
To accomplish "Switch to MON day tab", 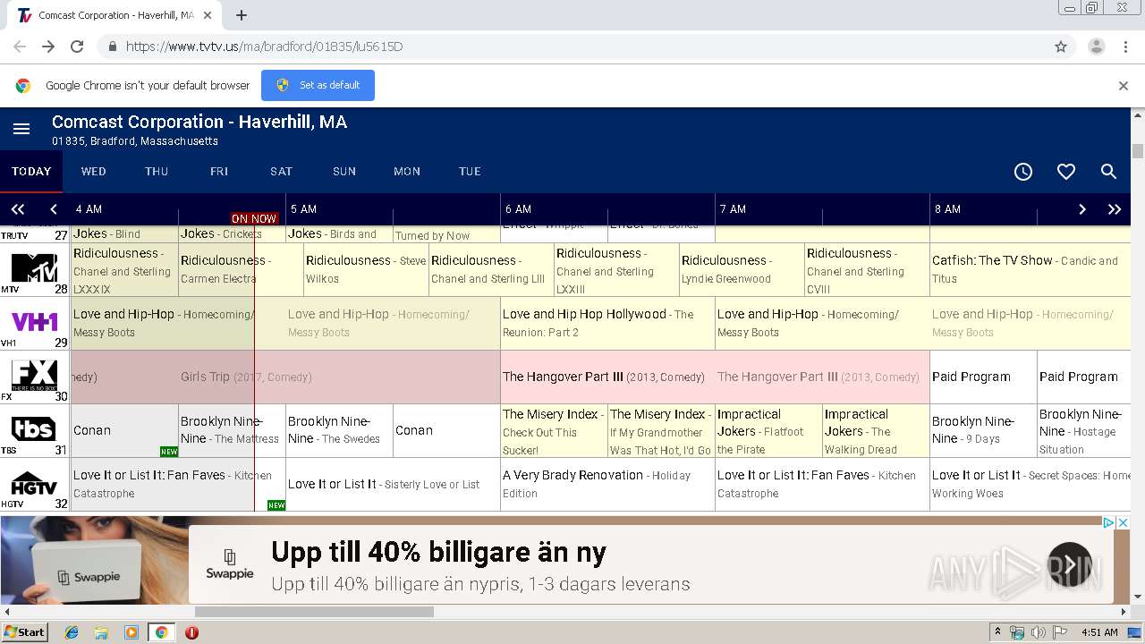I will [407, 171].
